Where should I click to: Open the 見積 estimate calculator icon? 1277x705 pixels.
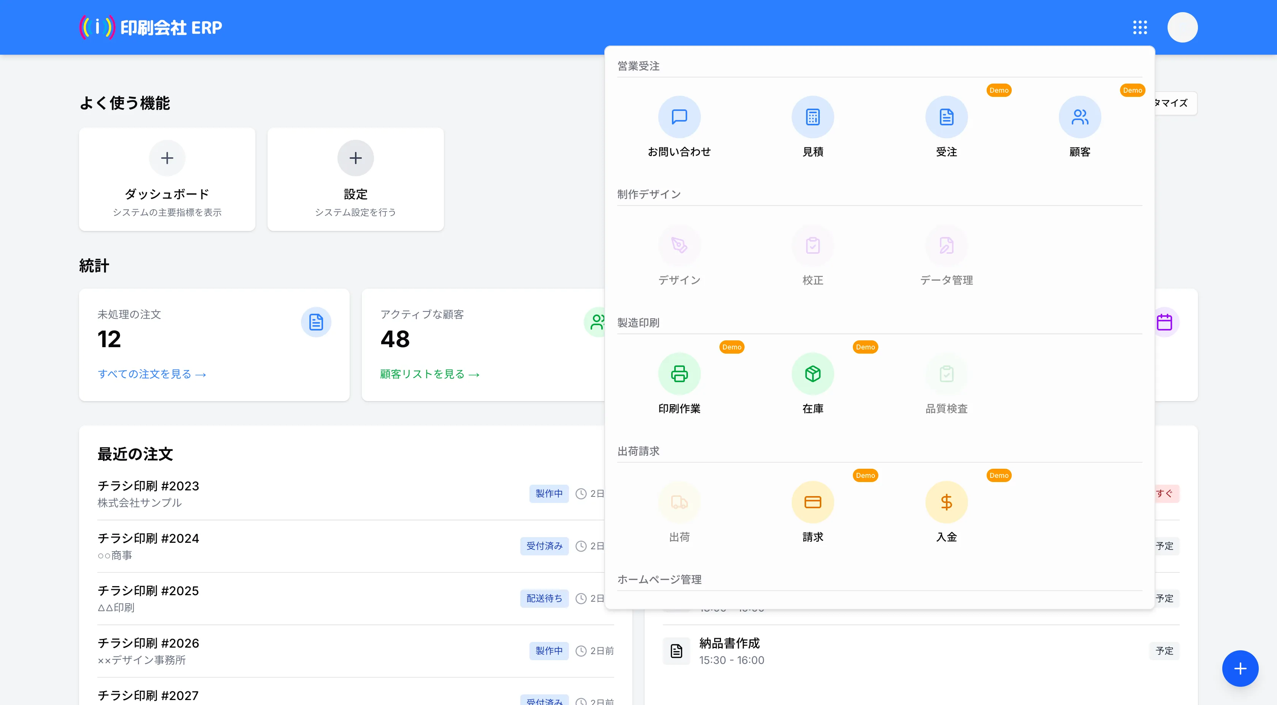tap(813, 117)
